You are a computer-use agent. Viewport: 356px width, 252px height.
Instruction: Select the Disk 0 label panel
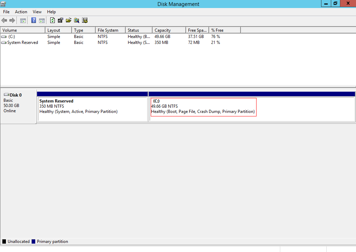[x=18, y=107]
